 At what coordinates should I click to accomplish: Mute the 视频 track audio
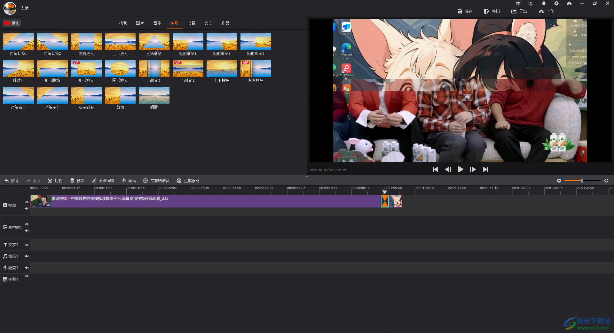[27, 208]
